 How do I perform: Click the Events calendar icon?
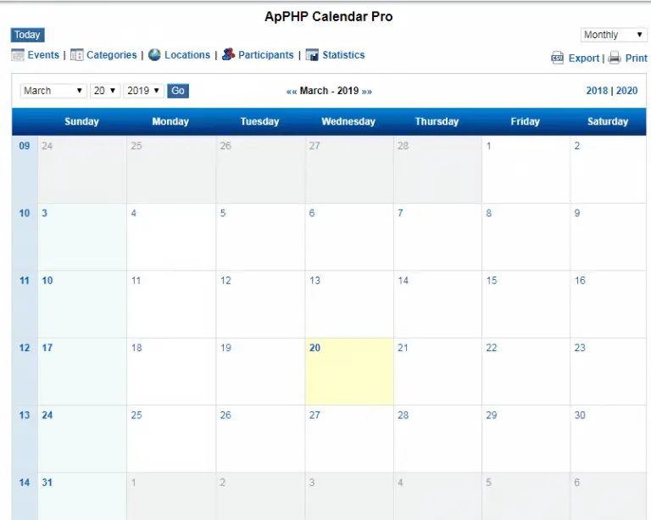click(x=18, y=55)
